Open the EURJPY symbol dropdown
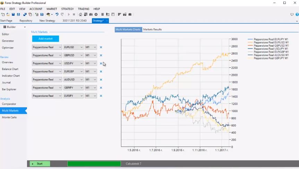This screenshot has width=299, height=169. click(x=74, y=96)
